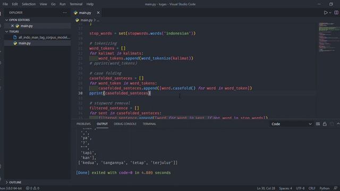Viewport: 340px width, 191px height.
Task: Open the Go menu
Action: tap(53, 4)
